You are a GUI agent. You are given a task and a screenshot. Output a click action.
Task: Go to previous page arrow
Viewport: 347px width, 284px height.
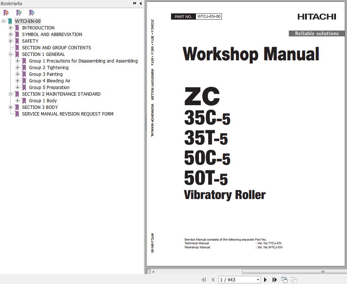click(x=213, y=280)
